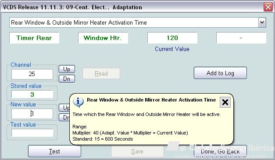Decrease channel number with Channel Dn button
The height and width of the screenshot is (160, 275).
coord(67,79)
